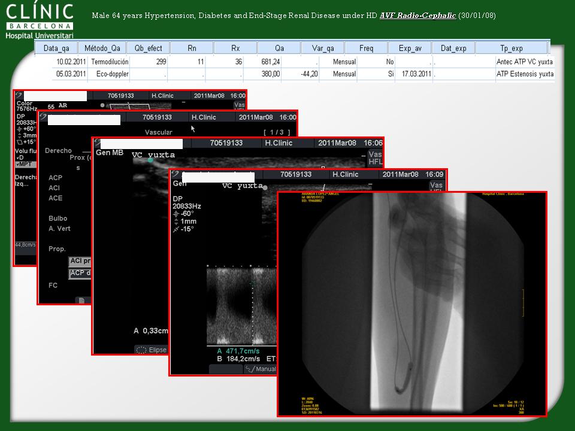The width and height of the screenshot is (575, 431).
Task: Click the Tp_exp column header
Action: (511, 48)
